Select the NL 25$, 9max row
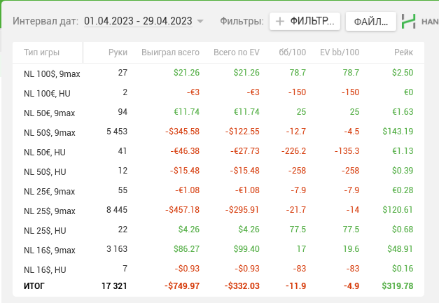The height and width of the screenshot is (303, 439). (x=49, y=211)
